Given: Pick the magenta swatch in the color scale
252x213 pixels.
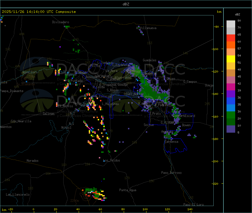Looking at the screenshot, I should click(x=231, y=87).
